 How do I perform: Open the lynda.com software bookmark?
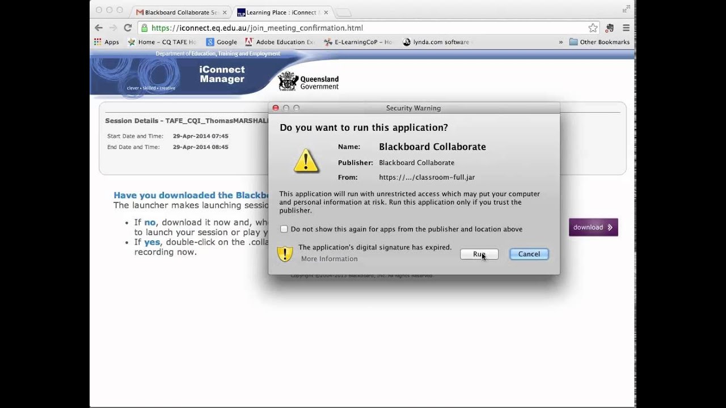click(x=436, y=42)
